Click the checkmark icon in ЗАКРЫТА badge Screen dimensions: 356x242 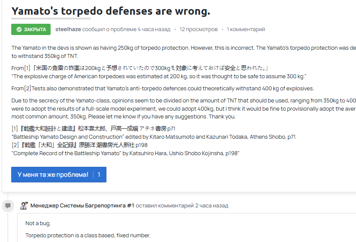[x=19, y=29]
